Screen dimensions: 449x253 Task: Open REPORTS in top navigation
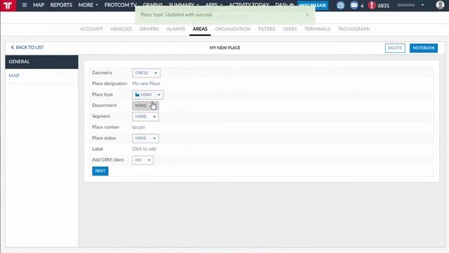coord(61,5)
